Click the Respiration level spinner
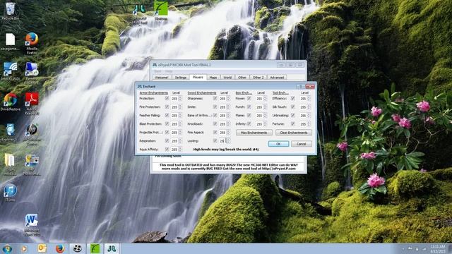 (180, 141)
